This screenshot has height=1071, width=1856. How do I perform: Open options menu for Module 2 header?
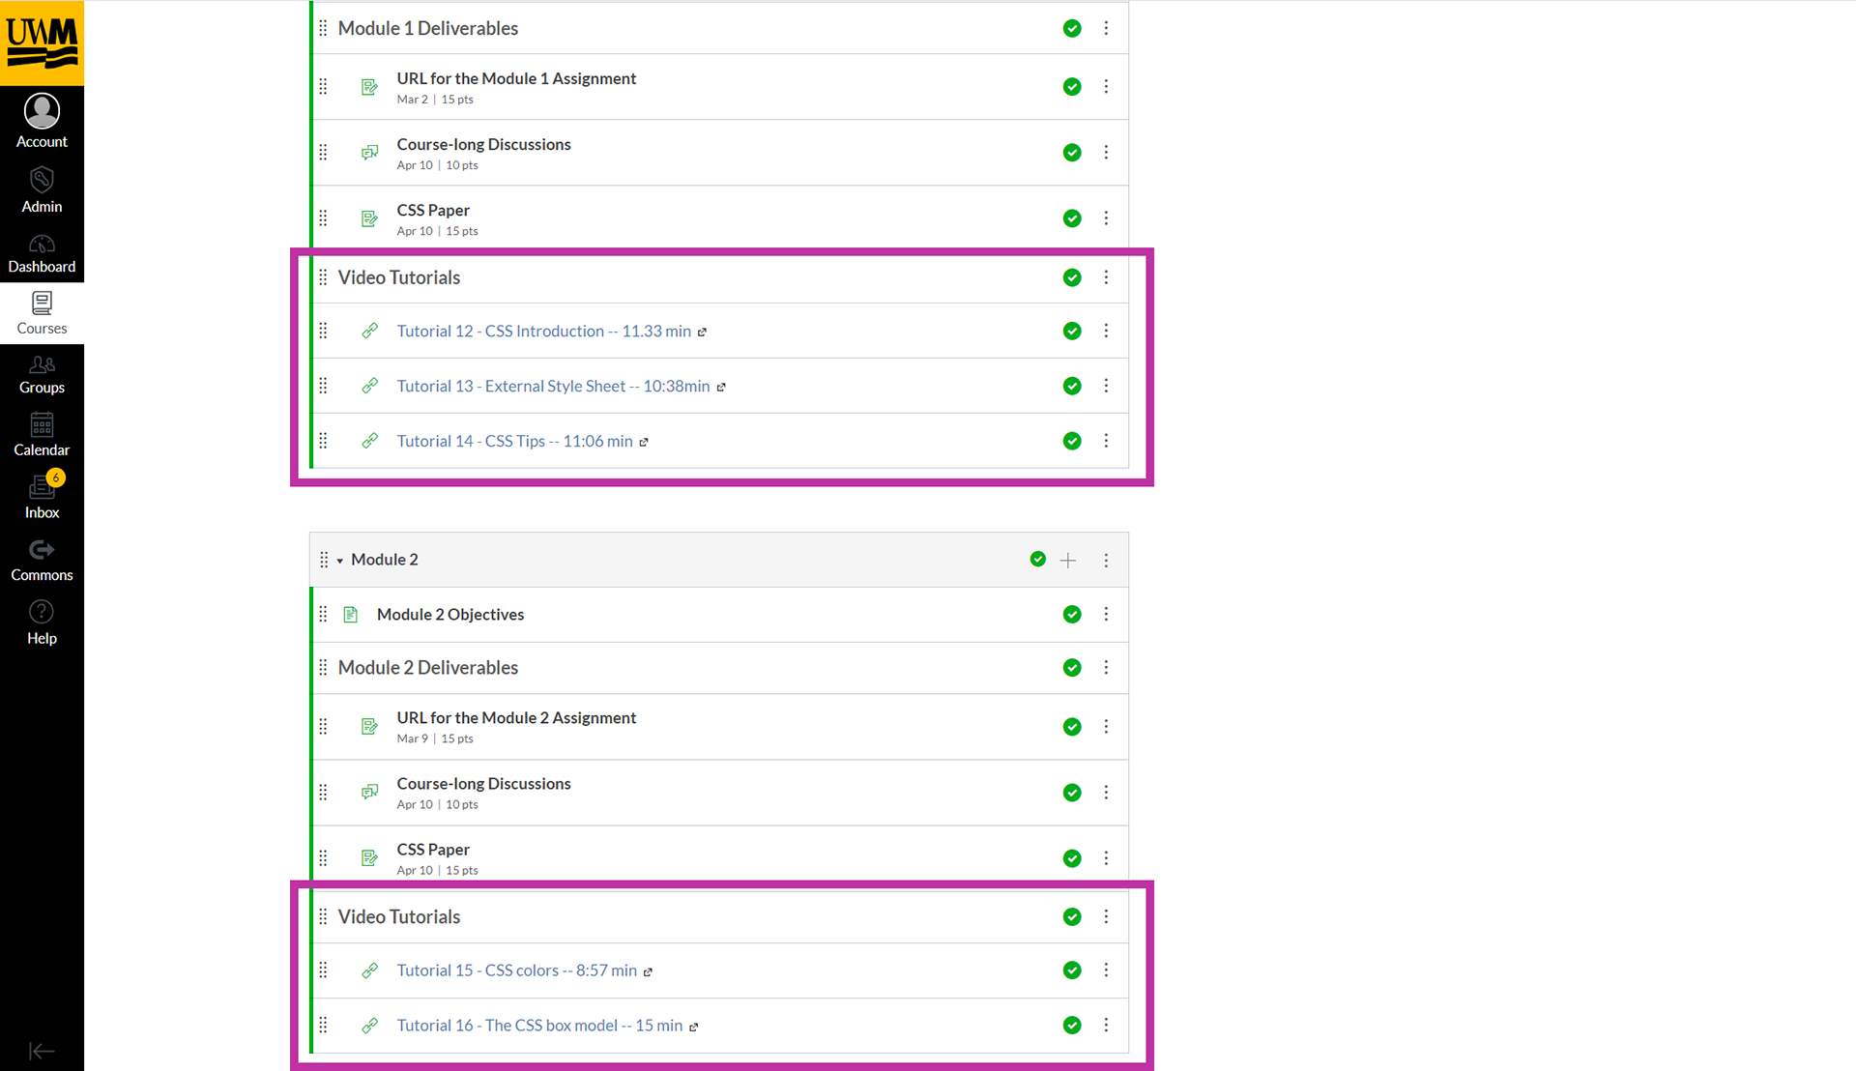click(x=1106, y=560)
